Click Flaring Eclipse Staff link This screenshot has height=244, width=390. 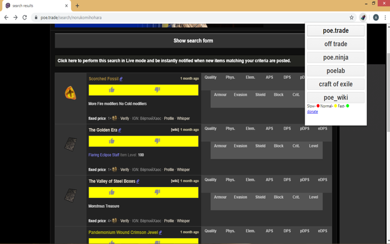[104, 155]
